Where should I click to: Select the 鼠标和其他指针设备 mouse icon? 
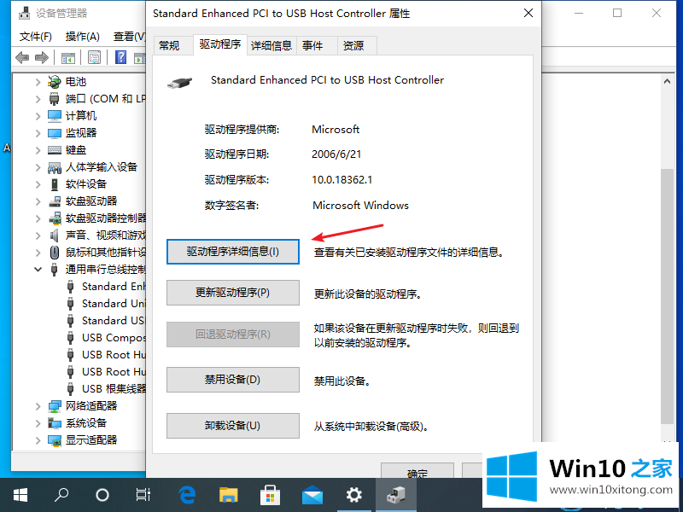coord(54,253)
